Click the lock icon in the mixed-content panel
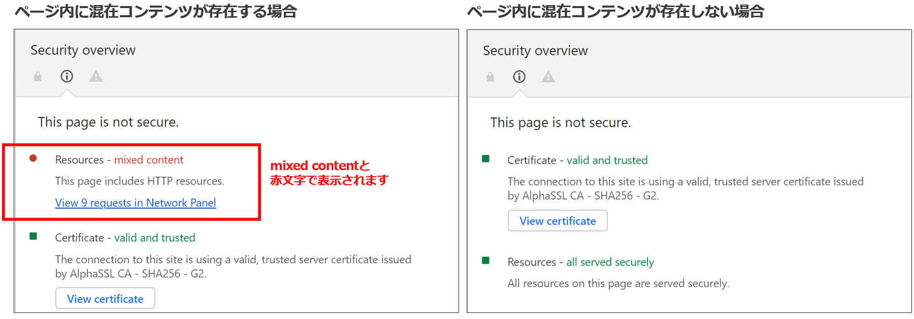Image resolution: width=914 pixels, height=319 pixels. pyautogui.click(x=38, y=76)
